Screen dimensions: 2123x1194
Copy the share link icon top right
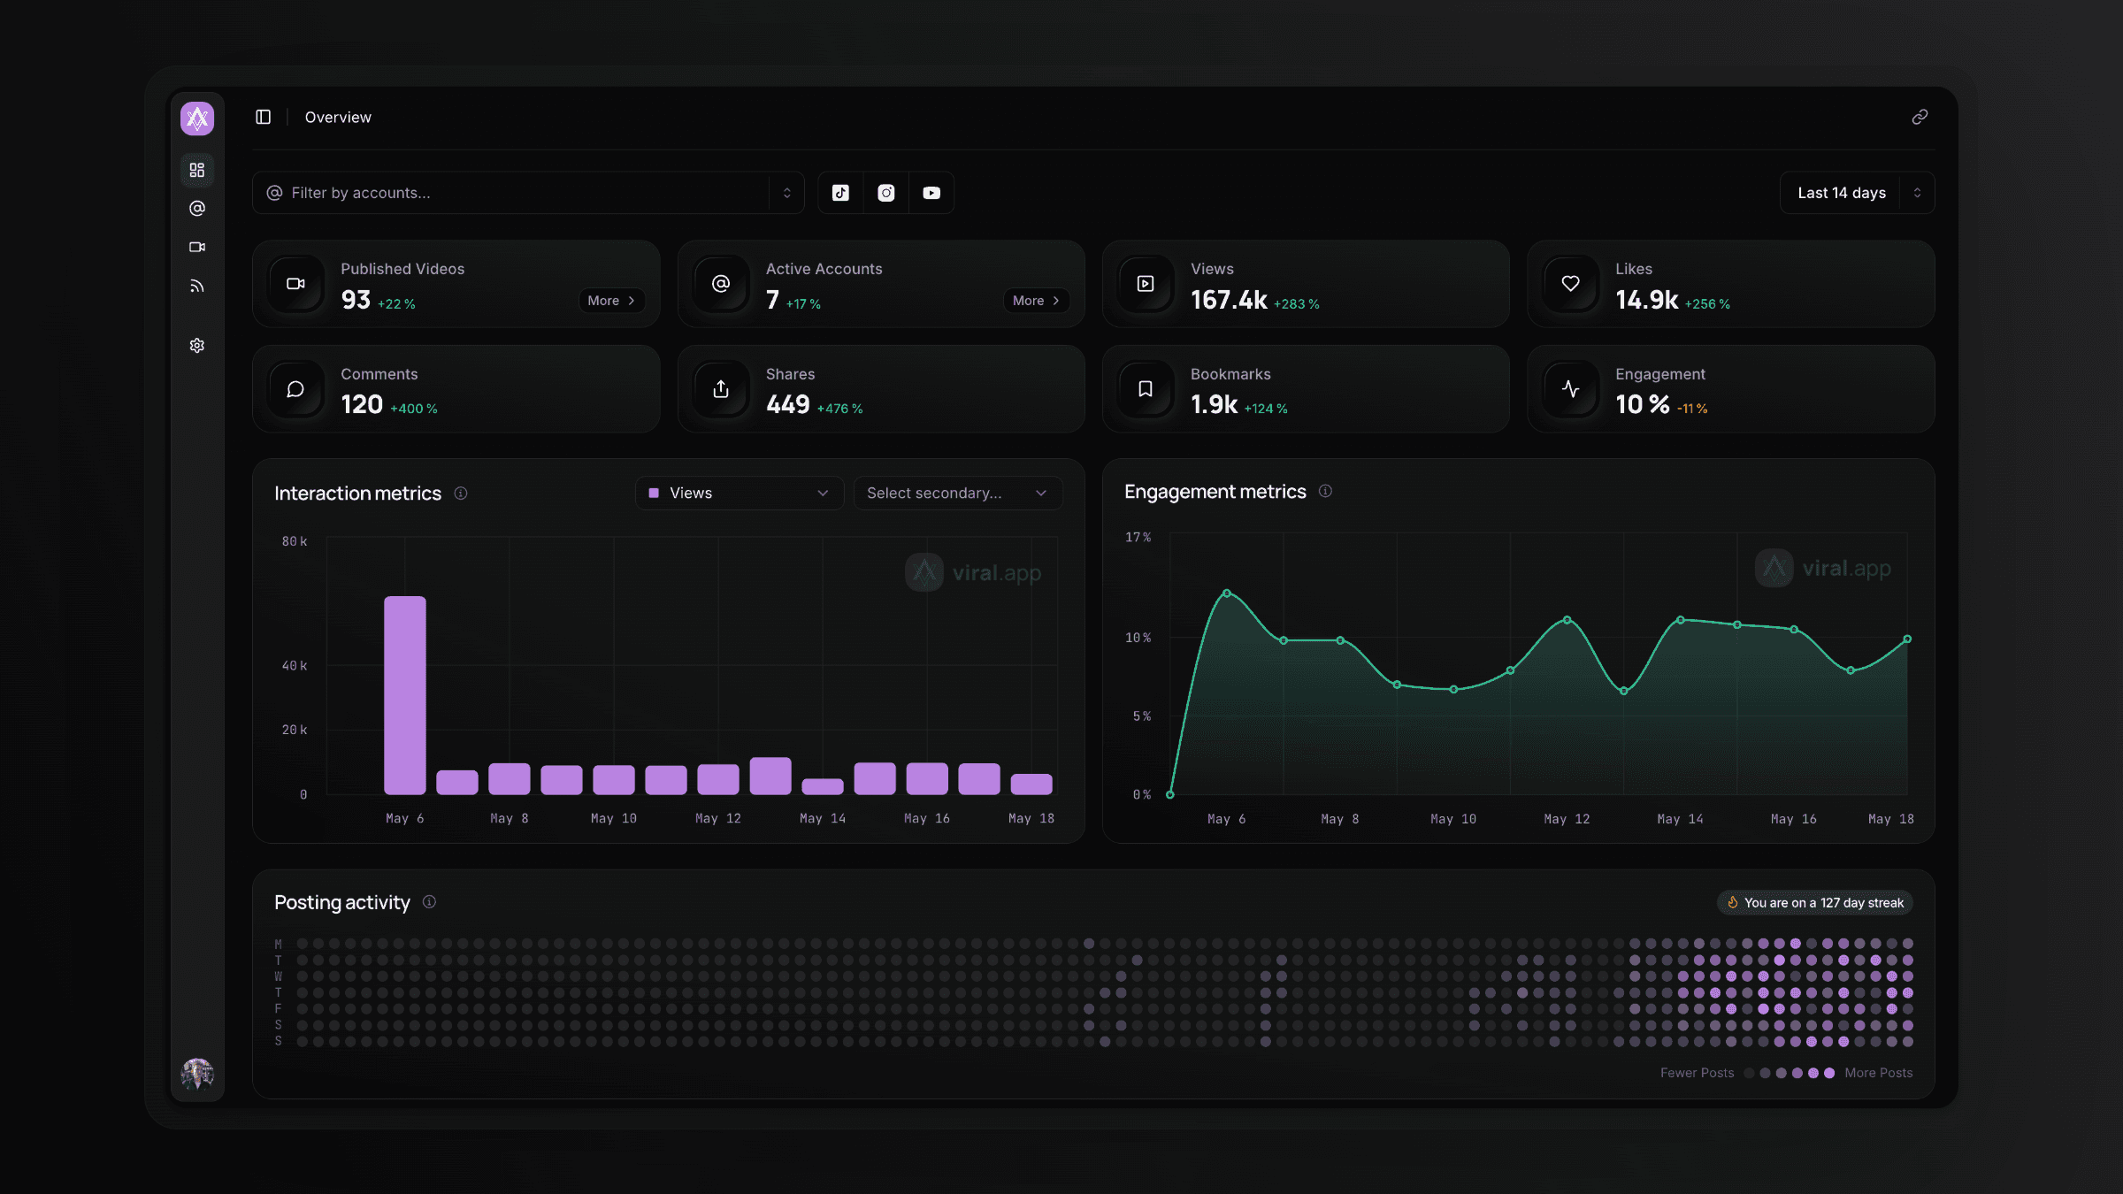pyautogui.click(x=1920, y=117)
